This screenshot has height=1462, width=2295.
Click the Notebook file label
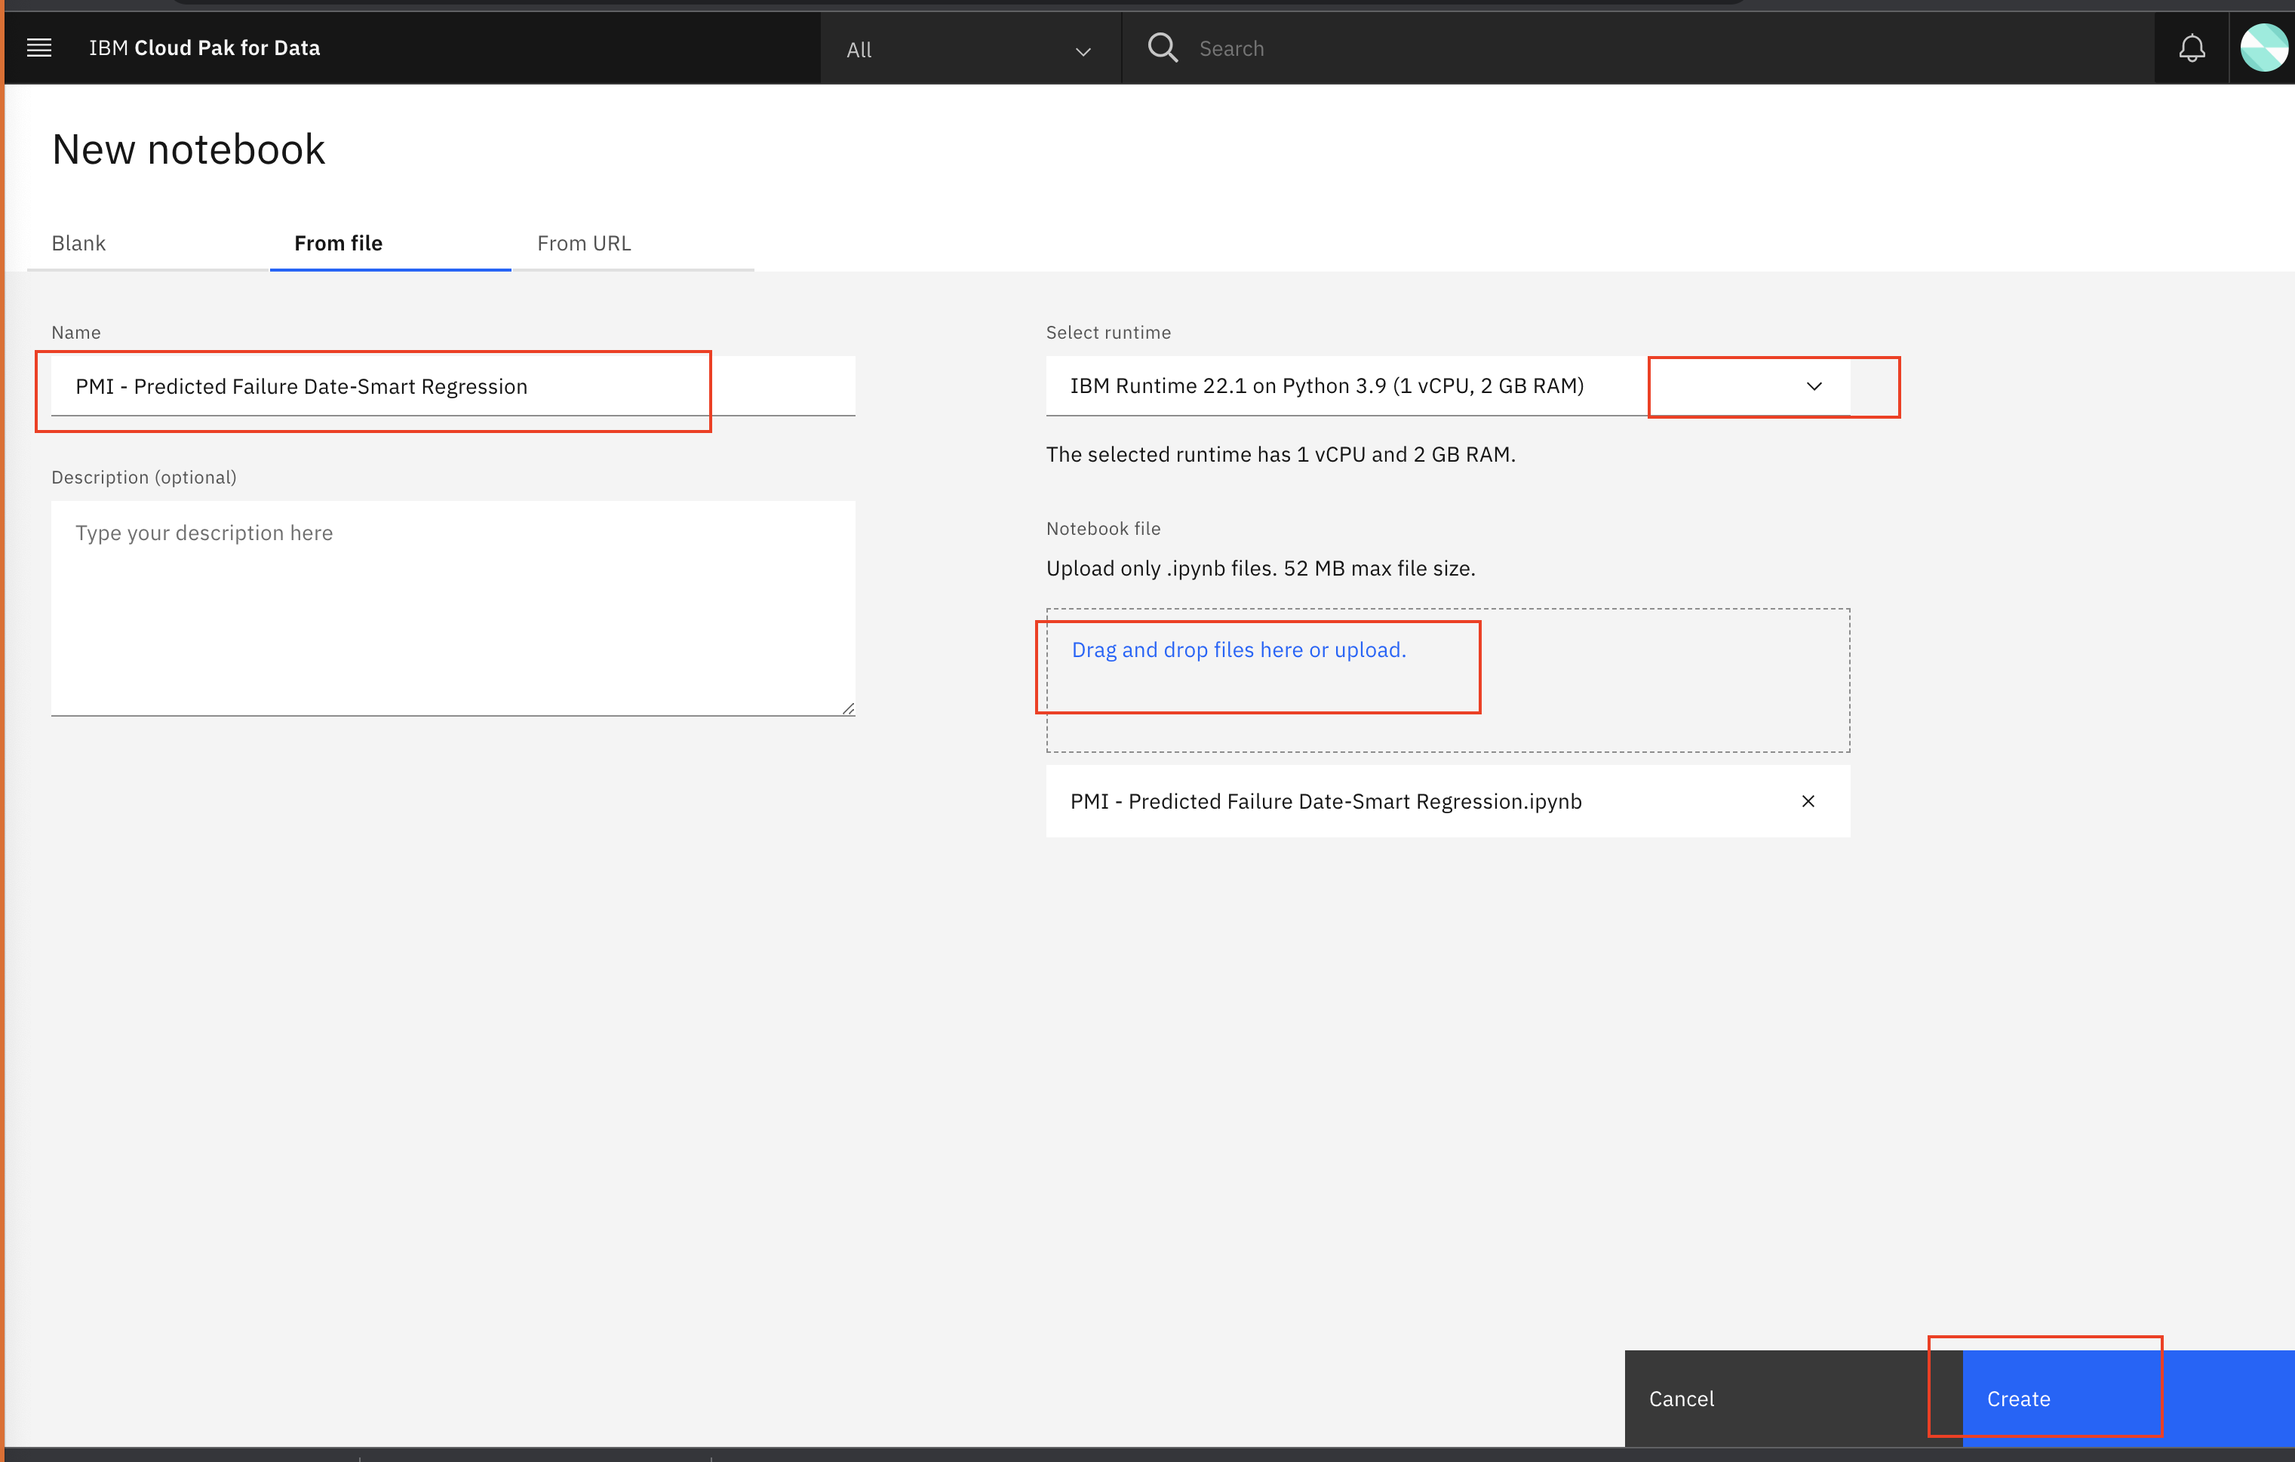1103,529
